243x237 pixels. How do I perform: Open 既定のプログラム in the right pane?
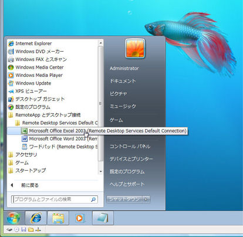[x=127, y=171]
